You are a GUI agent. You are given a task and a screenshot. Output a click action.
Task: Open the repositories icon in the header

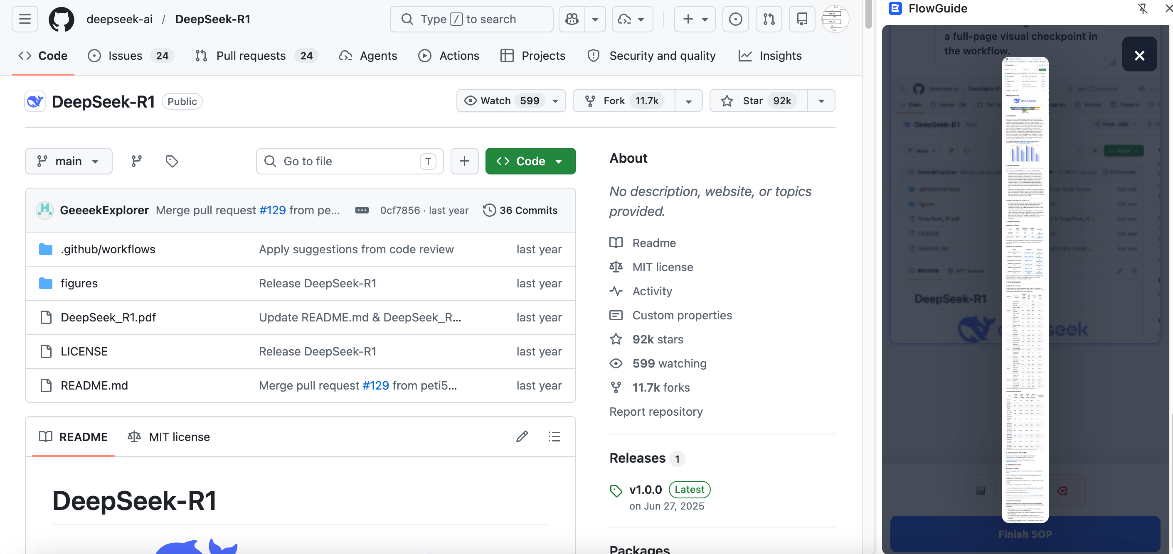pos(802,19)
